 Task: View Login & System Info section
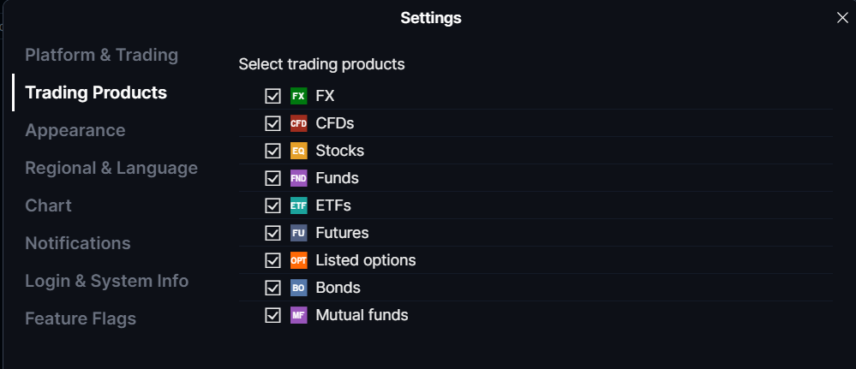[107, 281]
